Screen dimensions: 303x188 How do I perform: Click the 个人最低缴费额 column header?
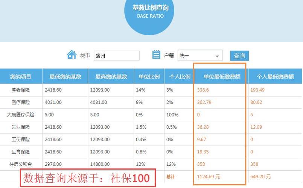(x=275, y=76)
